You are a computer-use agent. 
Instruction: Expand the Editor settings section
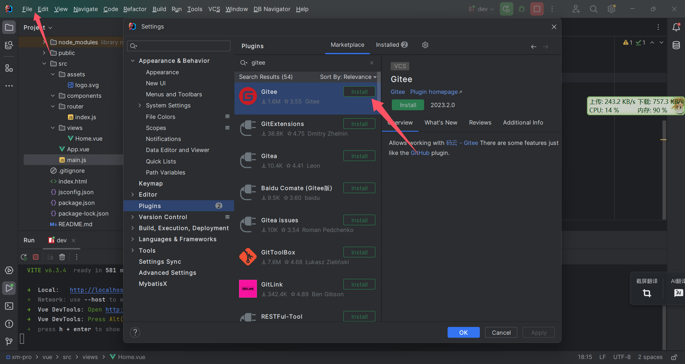coord(133,194)
